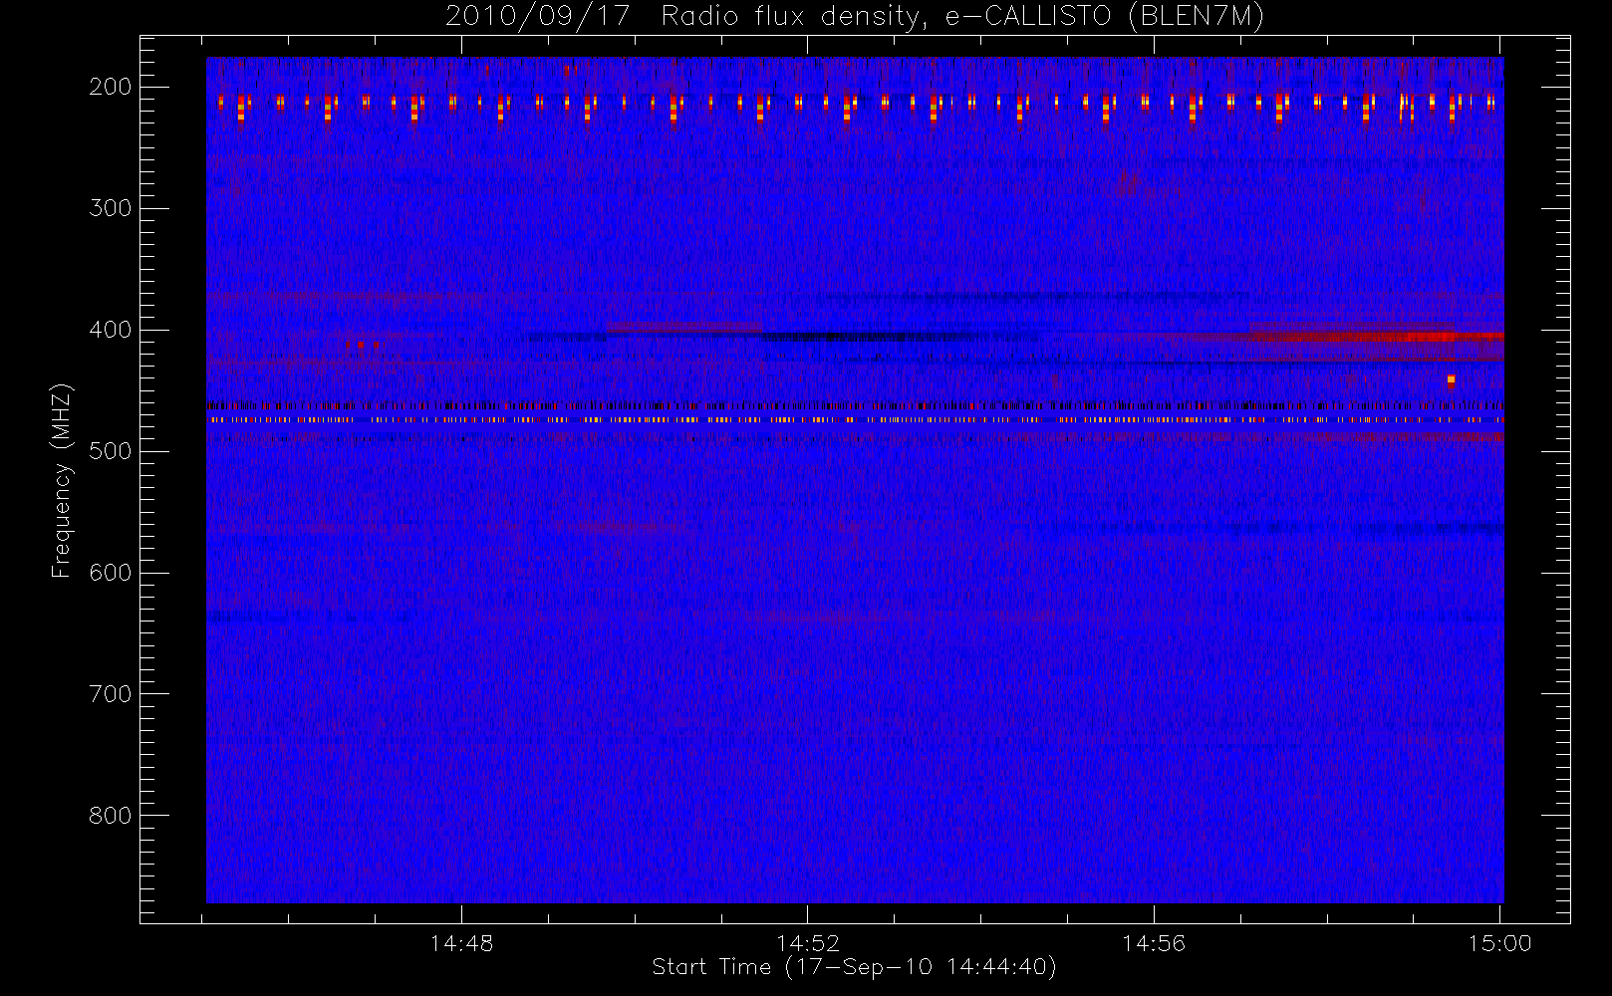This screenshot has width=1612, height=996.
Task: Click the 14:56 time tick label
Action: coord(1154,943)
